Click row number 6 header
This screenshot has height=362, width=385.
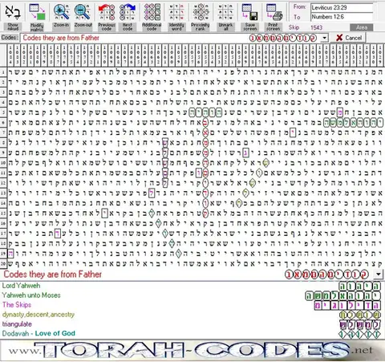(x=3, y=123)
